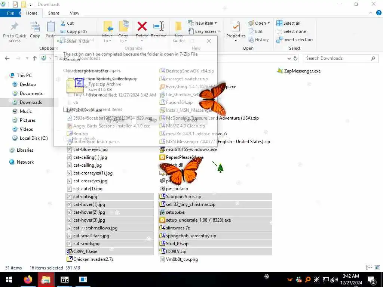Screen dimensions: 383x287
Task: Open the notification center icon
Action: [x=371, y=280]
